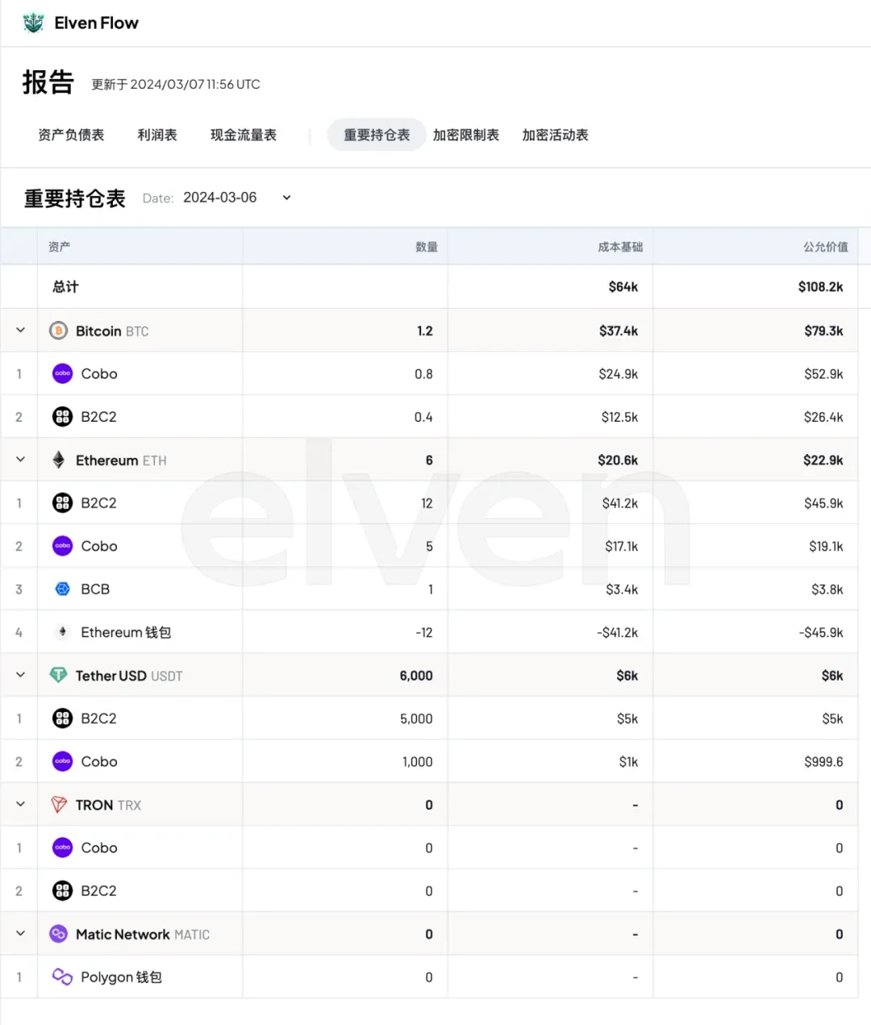Click the TRON TRX red icon
The width and height of the screenshot is (871, 1025).
(58, 805)
